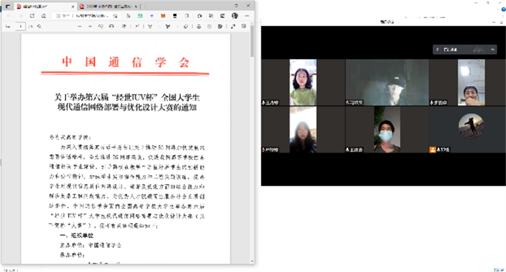
Task: Select the top-right participant tile in white room
Action: click(467, 82)
